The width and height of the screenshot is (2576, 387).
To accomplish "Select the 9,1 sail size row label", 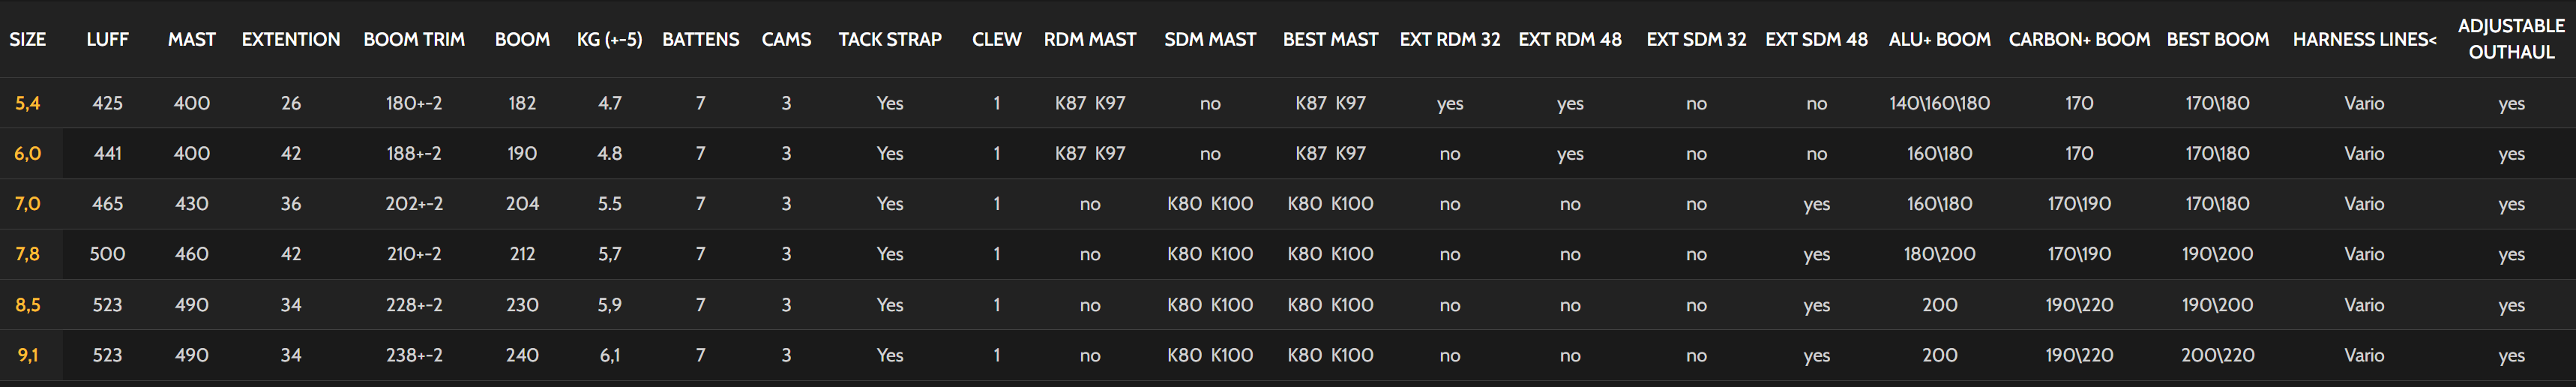I will 28,355.
